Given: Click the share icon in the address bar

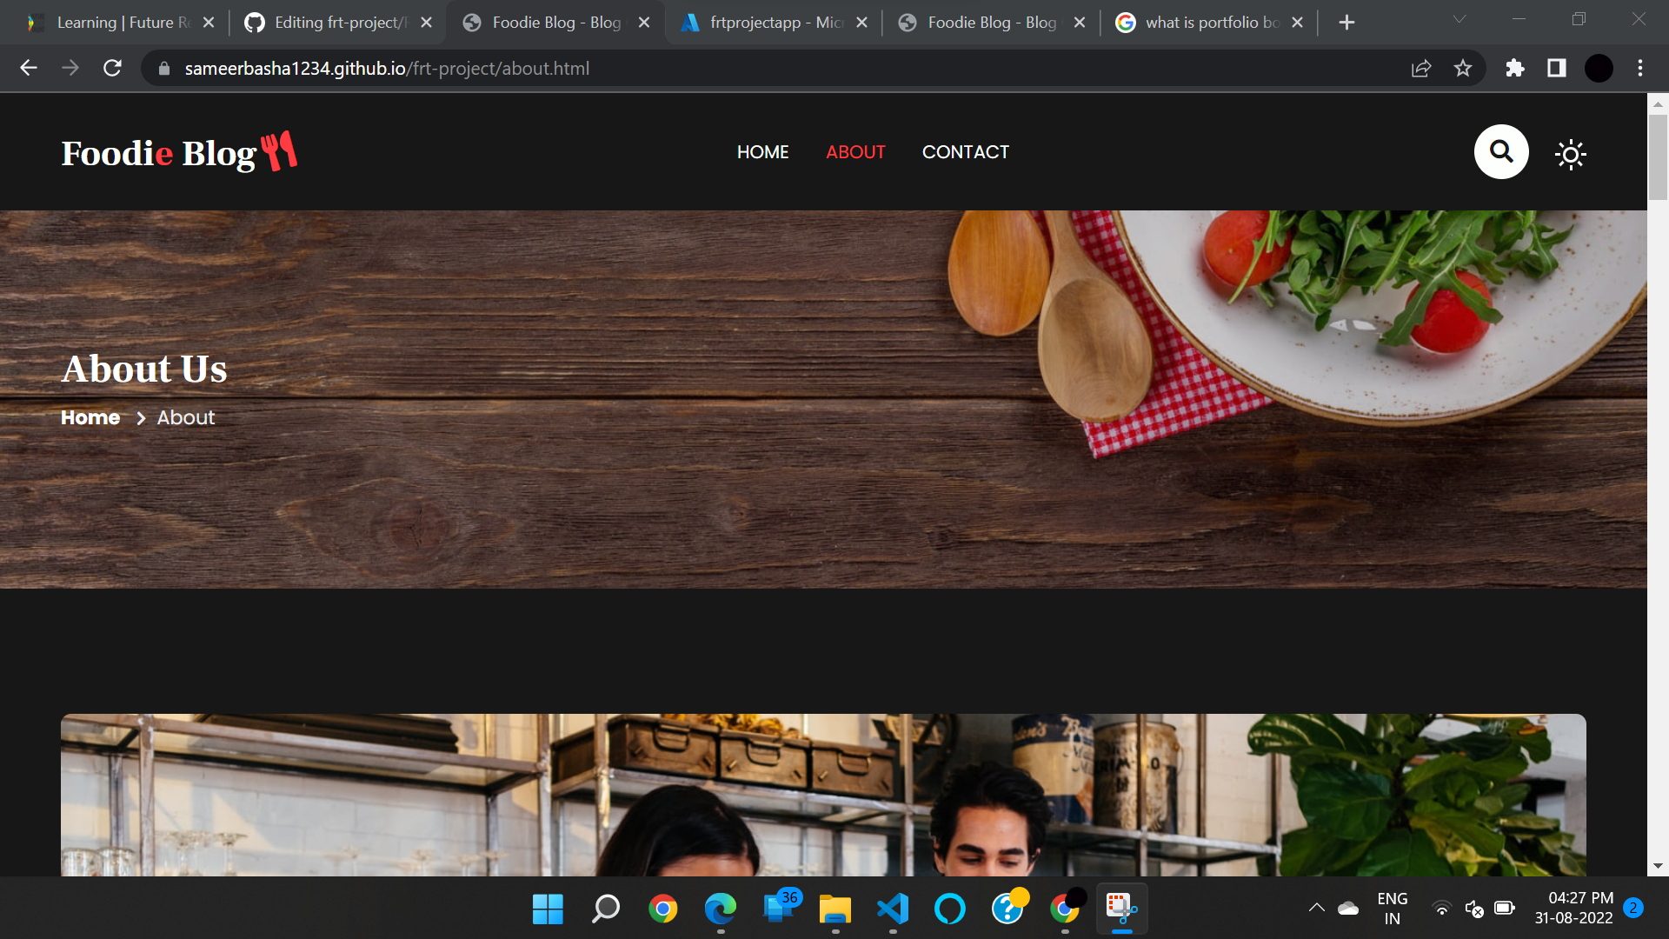Looking at the screenshot, I should pos(1421,68).
